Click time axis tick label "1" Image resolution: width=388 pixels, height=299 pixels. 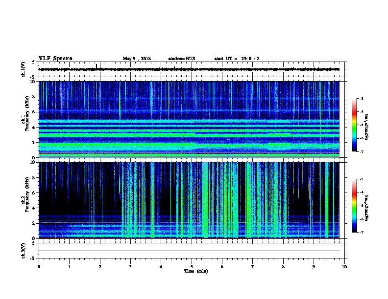[x=69, y=267]
